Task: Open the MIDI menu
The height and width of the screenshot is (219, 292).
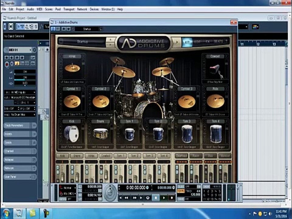Action: pos(39,9)
